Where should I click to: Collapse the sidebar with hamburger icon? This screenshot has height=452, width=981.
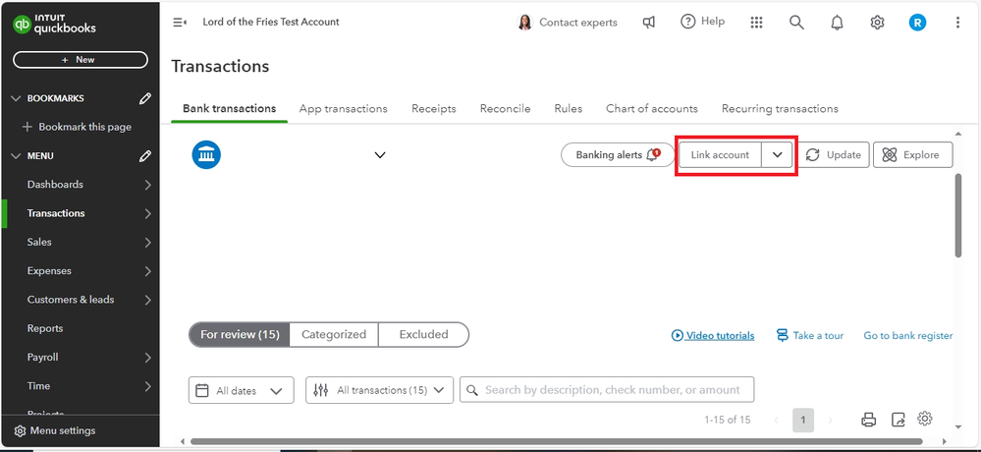pyautogui.click(x=179, y=22)
